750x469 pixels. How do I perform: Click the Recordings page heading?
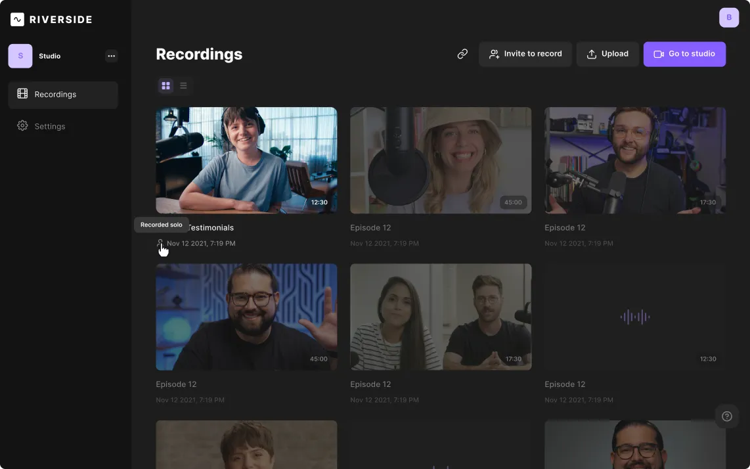coord(199,55)
